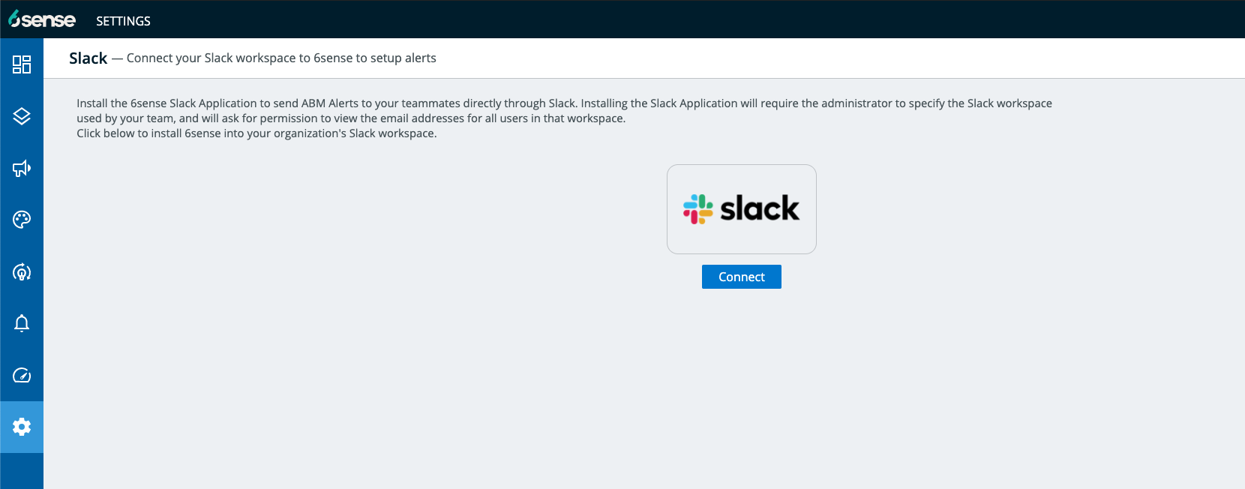
Task: Click the 'Install the 6sense Slack Application' paragraph
Action: click(564, 111)
